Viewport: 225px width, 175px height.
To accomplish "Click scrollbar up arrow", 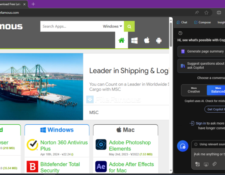I will click(171, 20).
